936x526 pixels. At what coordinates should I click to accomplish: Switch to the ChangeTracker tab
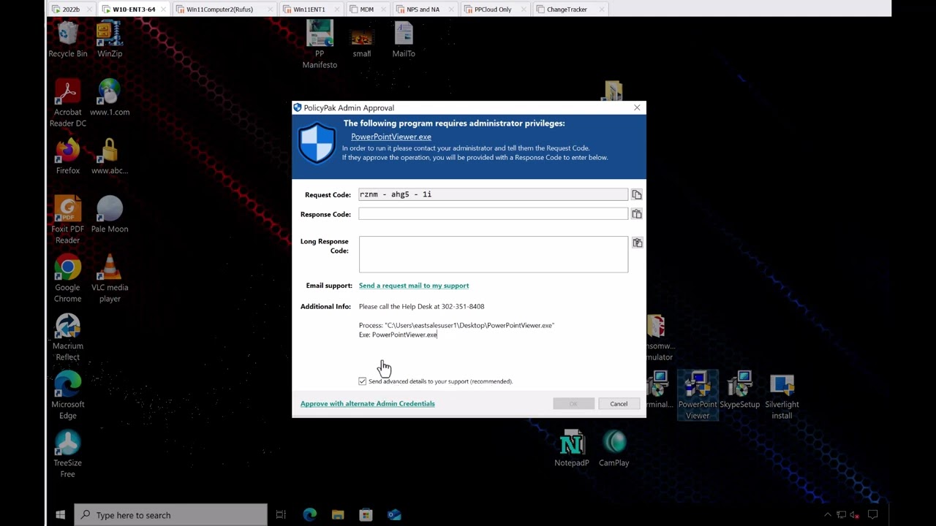click(x=567, y=9)
